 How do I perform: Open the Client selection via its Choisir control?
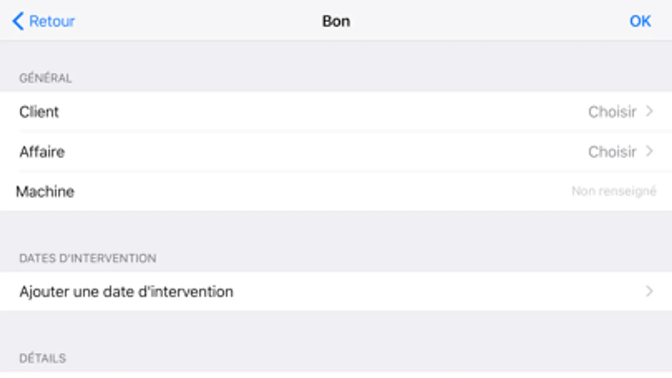(612, 112)
